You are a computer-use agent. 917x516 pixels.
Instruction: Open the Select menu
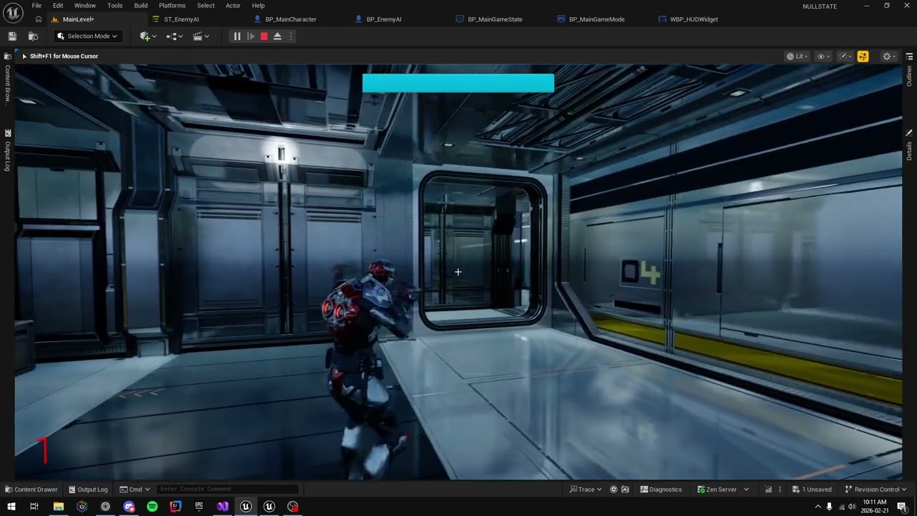206,6
